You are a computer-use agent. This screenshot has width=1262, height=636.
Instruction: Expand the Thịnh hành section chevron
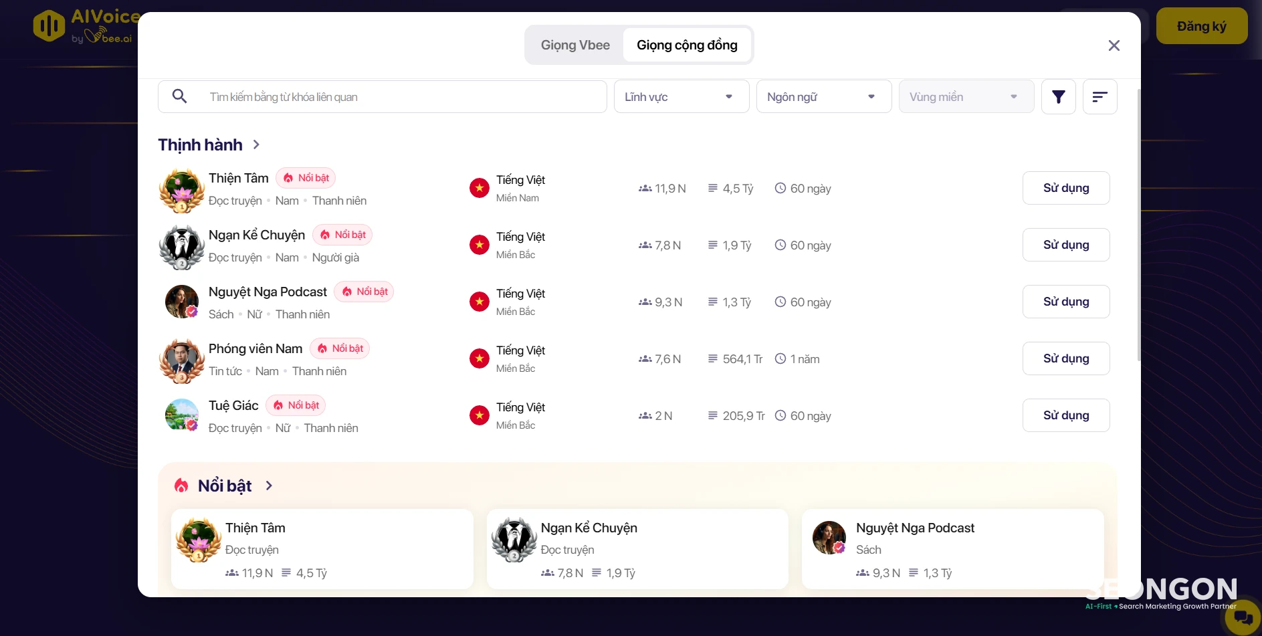coord(256,144)
